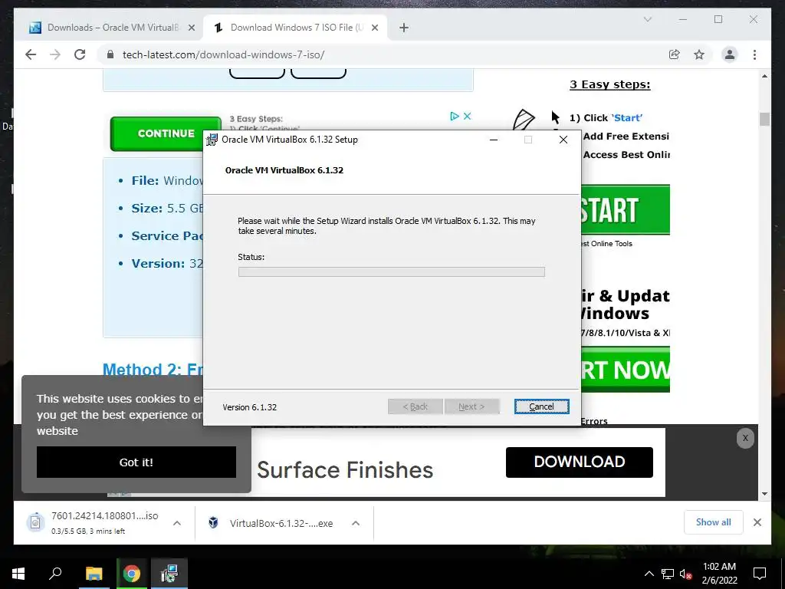Click the RT NOW green ad banner
785x589 pixels.
(626, 370)
